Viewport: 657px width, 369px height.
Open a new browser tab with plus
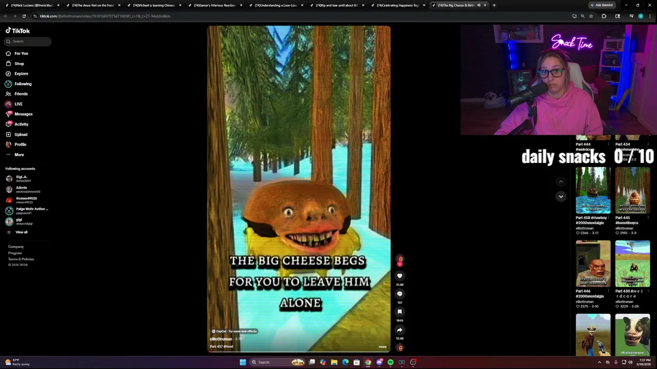494,5
